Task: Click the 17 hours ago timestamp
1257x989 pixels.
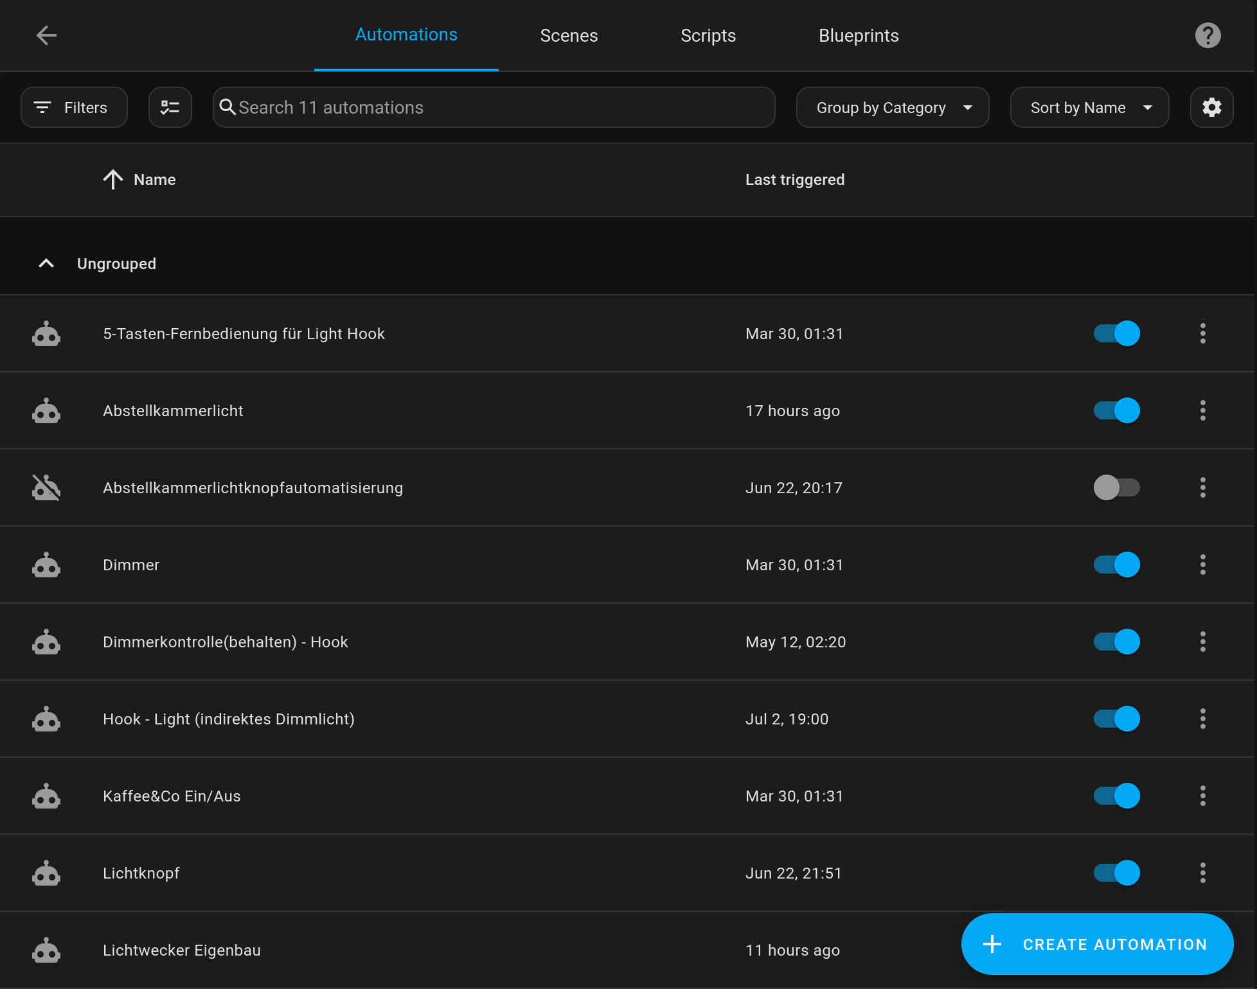Action: pos(792,411)
